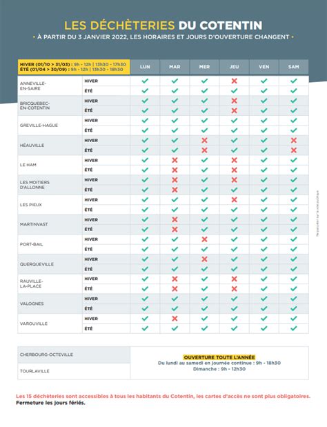Click the Cherbourg-Octeville row label

click(46, 355)
